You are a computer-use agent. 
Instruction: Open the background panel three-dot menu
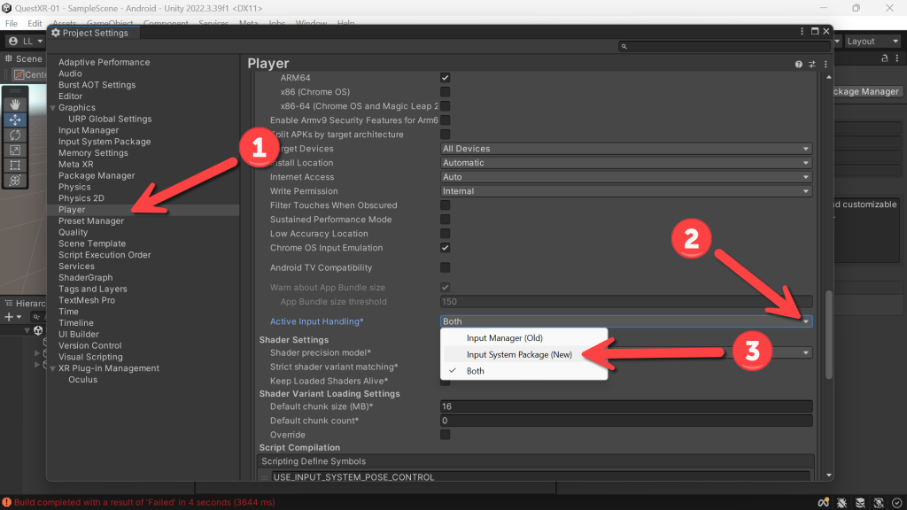click(x=897, y=58)
